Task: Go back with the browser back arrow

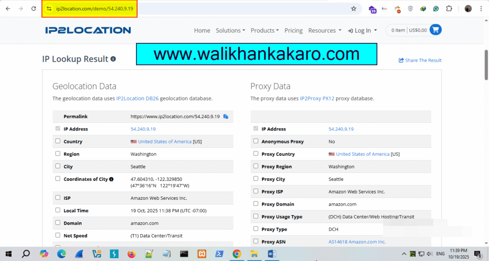Action: click(x=8, y=9)
